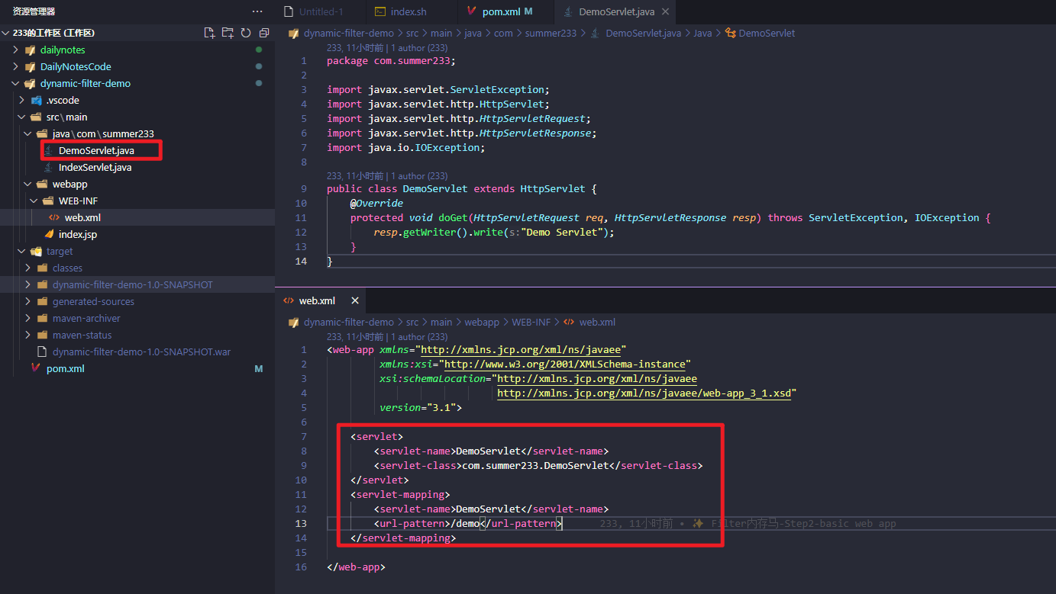
Task: Click the index.jsp file icon
Action: [x=48, y=234]
